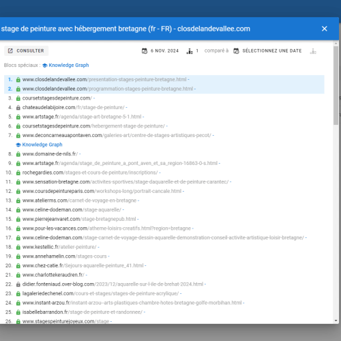The image size is (341, 341).
Task: Open www.instant-arzou.fr golfe-morbihan result
Action: point(132,303)
